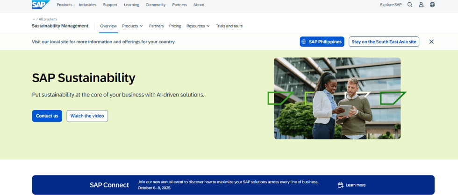Dismiss the local site banner
458x195 pixels.
[431, 42]
